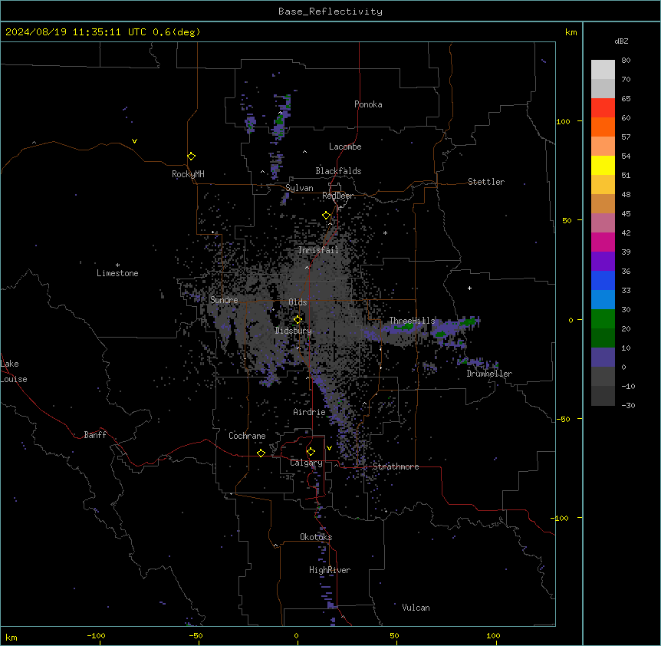Click the Olds map label
Image resolution: width=661 pixels, height=646 pixels.
[298, 302]
